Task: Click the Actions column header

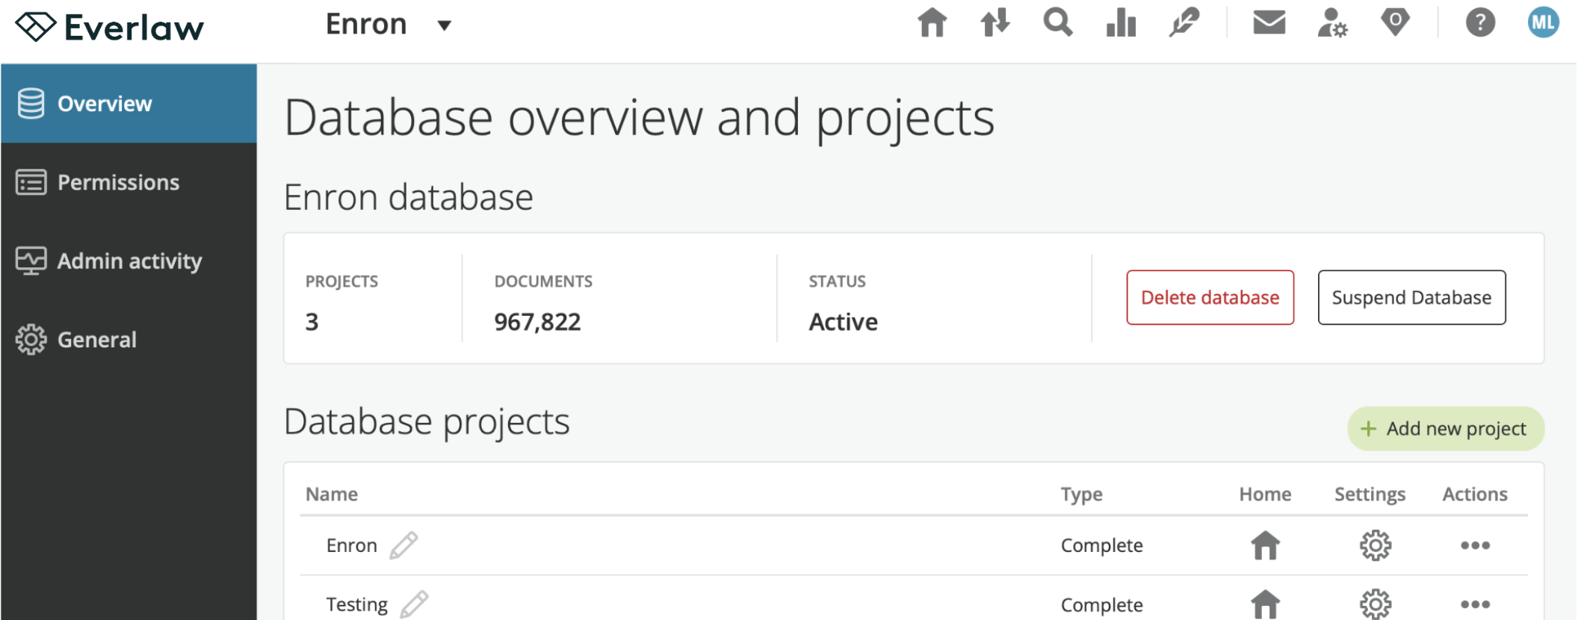Action: [1475, 494]
